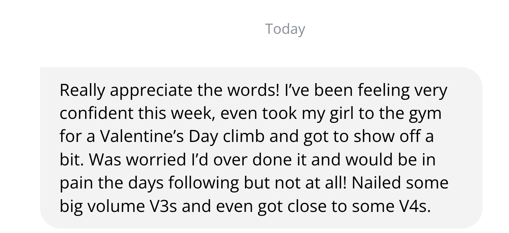Click the word "feeling" in the first line
Screen dimensions: 509x233
[x=384, y=91]
